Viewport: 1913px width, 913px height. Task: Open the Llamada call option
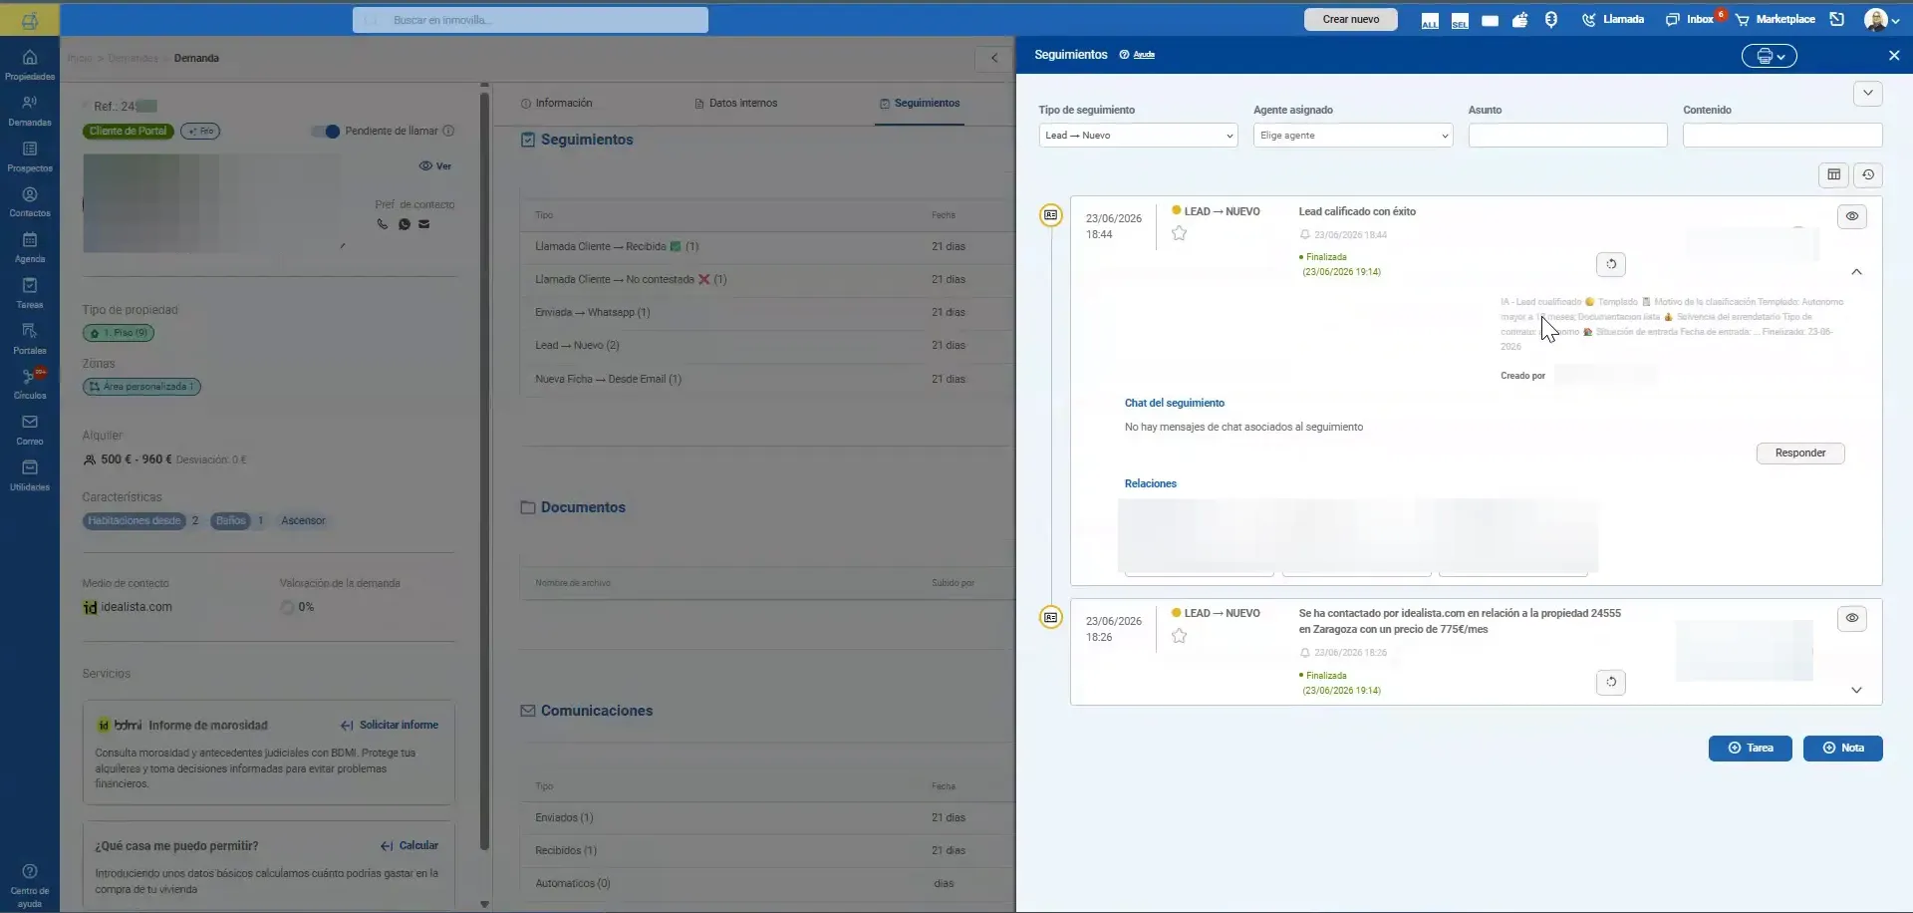point(1613,20)
